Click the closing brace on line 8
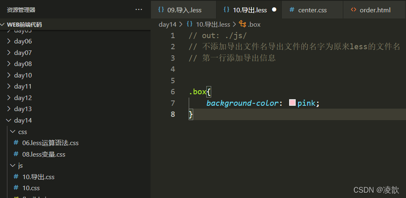Screen dimensions: 406x198 tap(191, 114)
